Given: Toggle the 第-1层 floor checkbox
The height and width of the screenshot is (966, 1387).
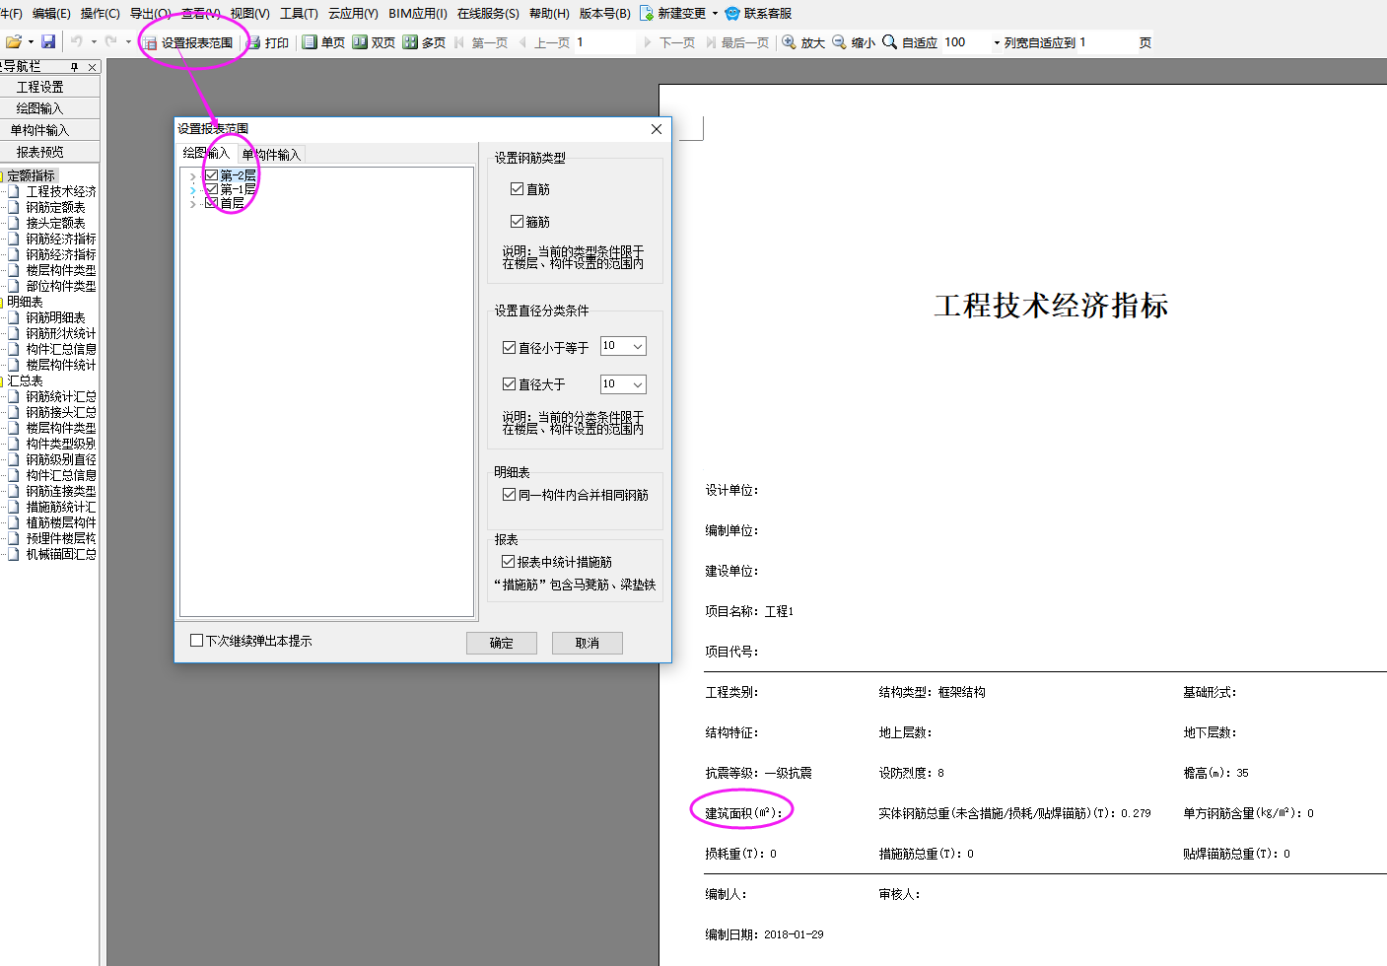Looking at the screenshot, I should click(211, 189).
